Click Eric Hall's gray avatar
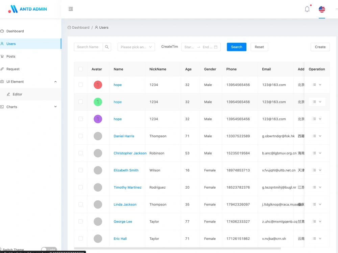This screenshot has height=253, width=338. (98, 238)
